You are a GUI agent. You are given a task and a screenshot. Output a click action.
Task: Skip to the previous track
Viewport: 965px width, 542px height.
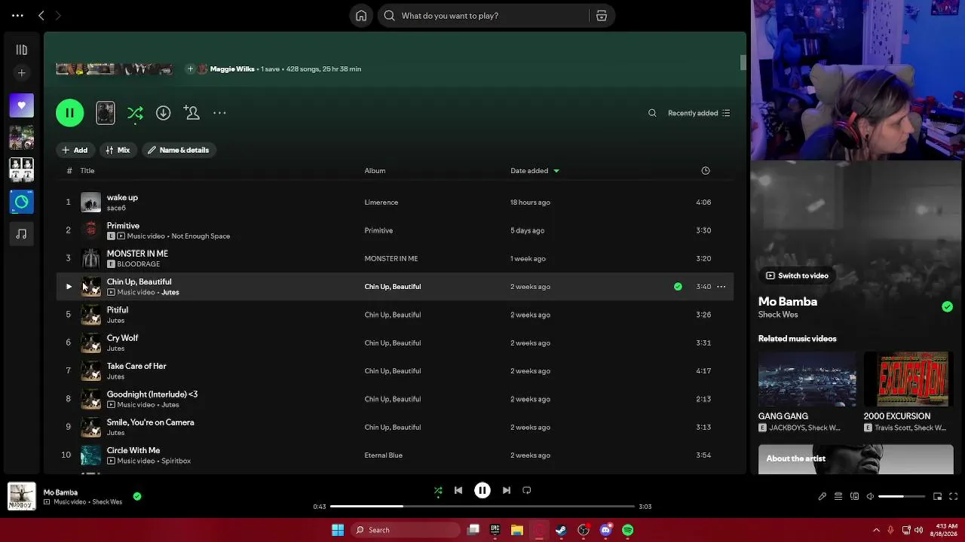pyautogui.click(x=458, y=491)
